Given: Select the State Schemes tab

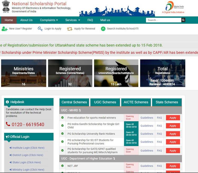Looking at the screenshot, I should (x=167, y=102).
